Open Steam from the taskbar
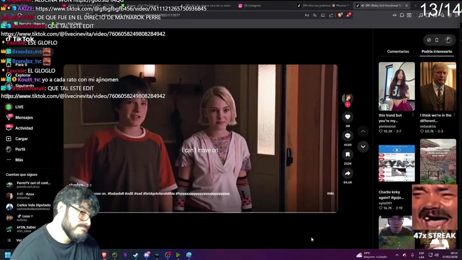 (x=136, y=255)
